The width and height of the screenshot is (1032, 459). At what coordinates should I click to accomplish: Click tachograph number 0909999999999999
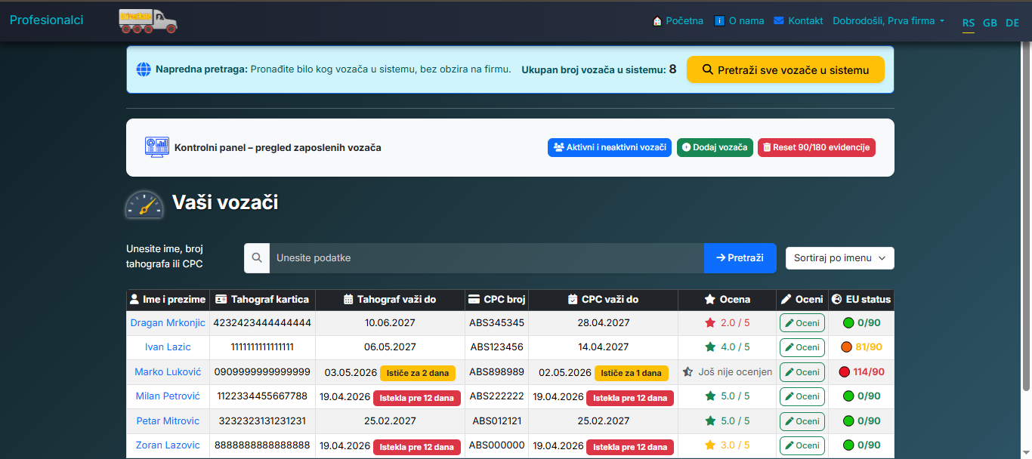[x=262, y=372]
